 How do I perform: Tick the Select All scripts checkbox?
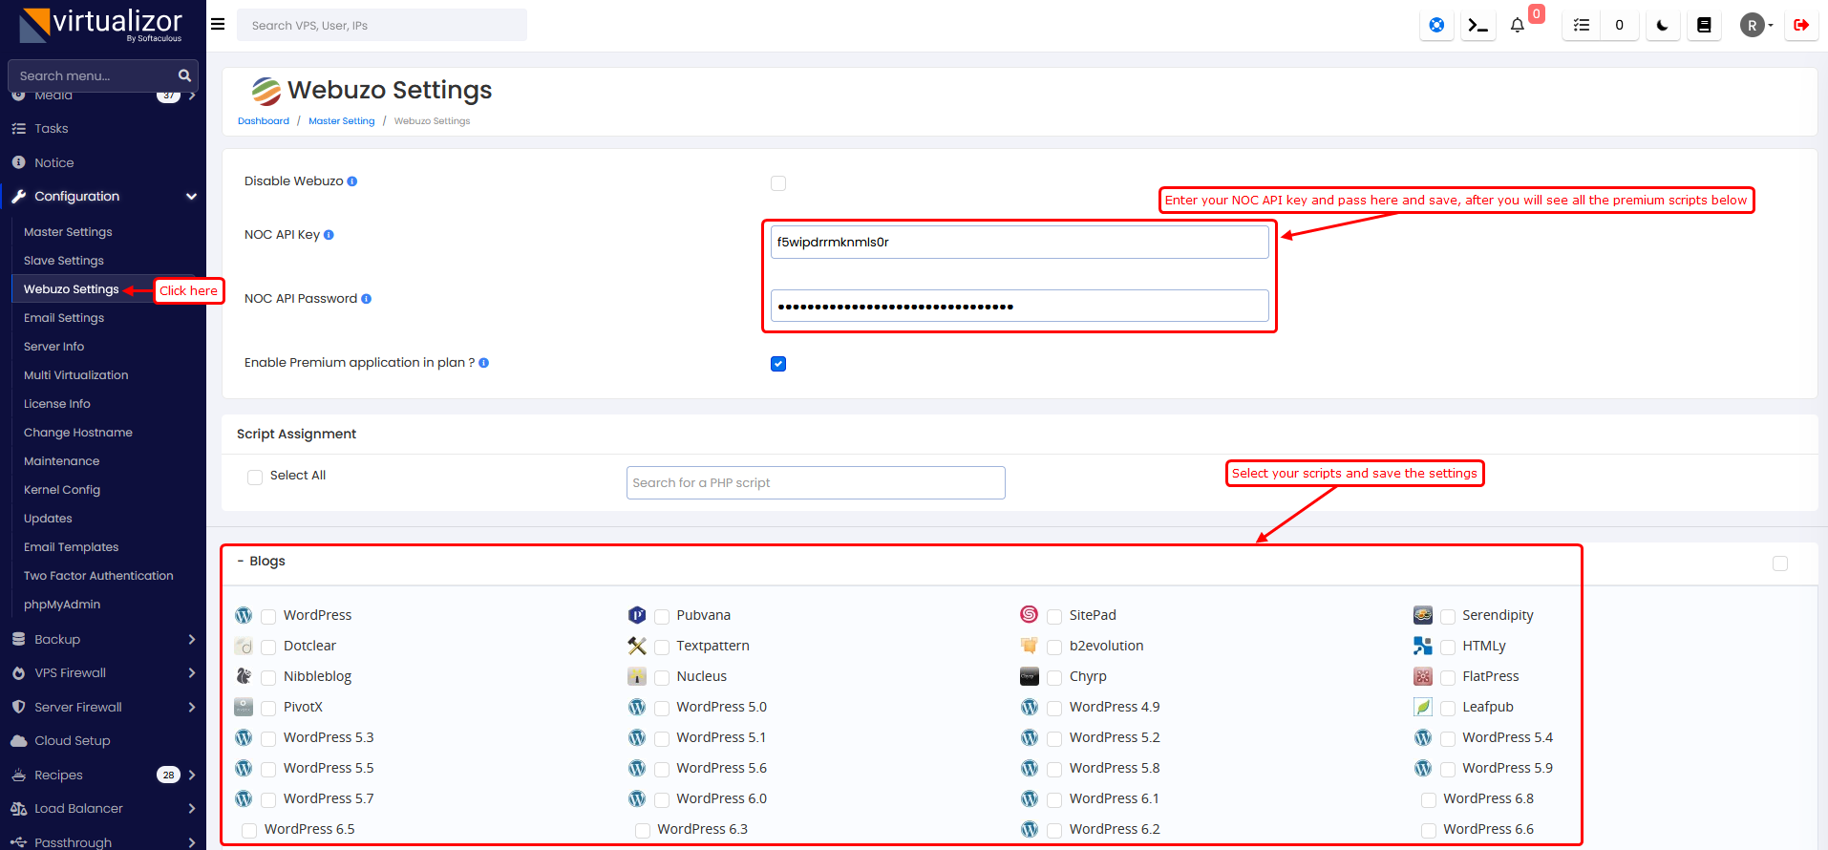pos(255,477)
